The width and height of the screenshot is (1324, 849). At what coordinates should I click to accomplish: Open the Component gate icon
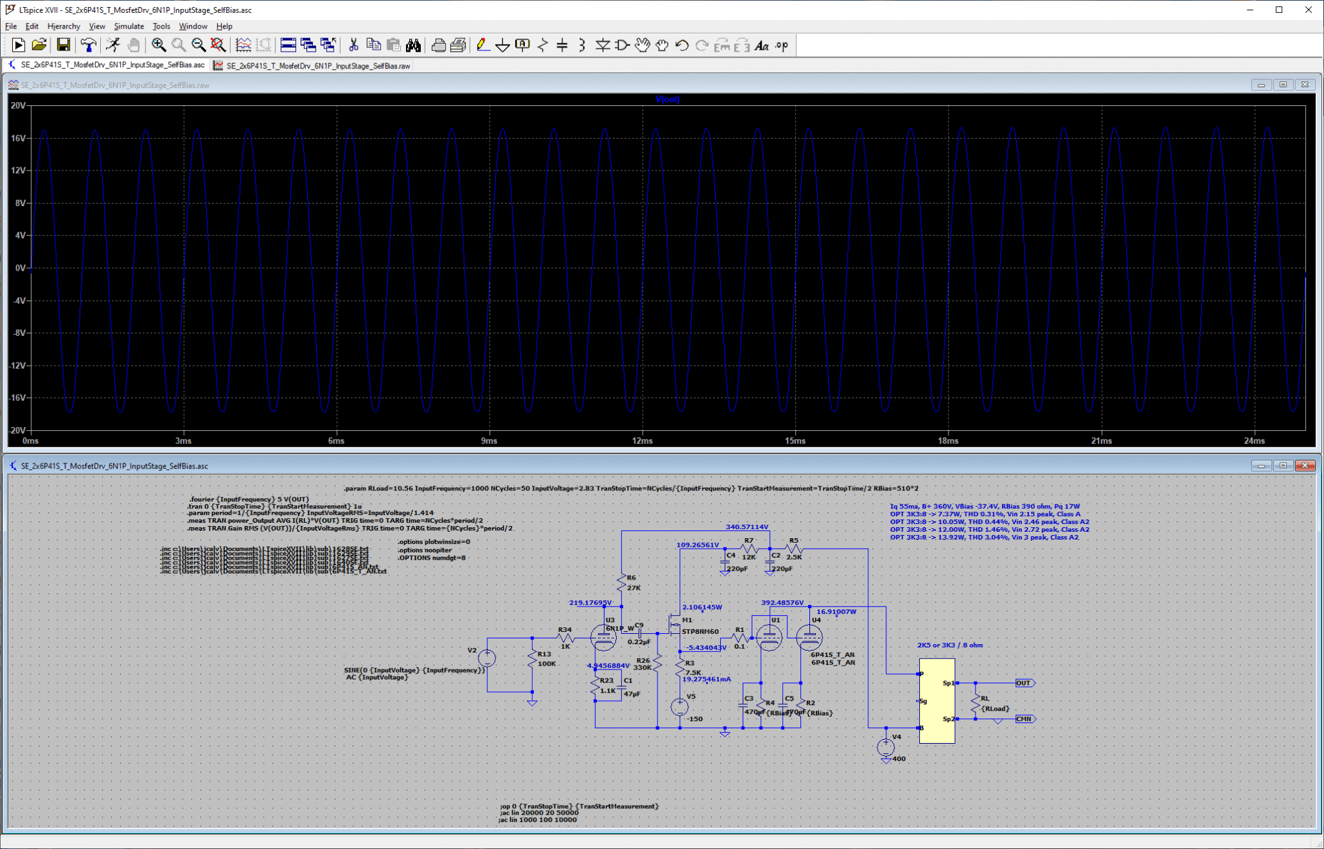coord(623,45)
